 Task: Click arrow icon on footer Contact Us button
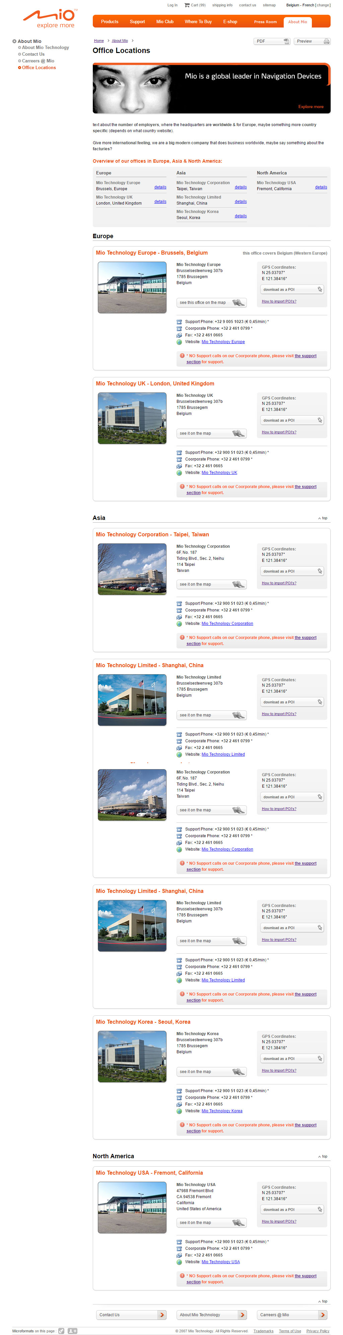[162, 1314]
